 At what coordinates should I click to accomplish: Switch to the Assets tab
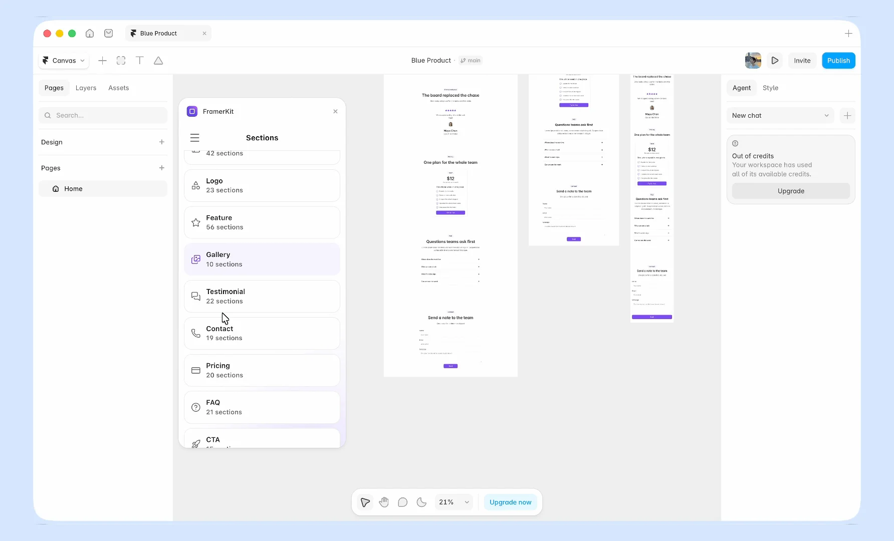click(x=119, y=88)
